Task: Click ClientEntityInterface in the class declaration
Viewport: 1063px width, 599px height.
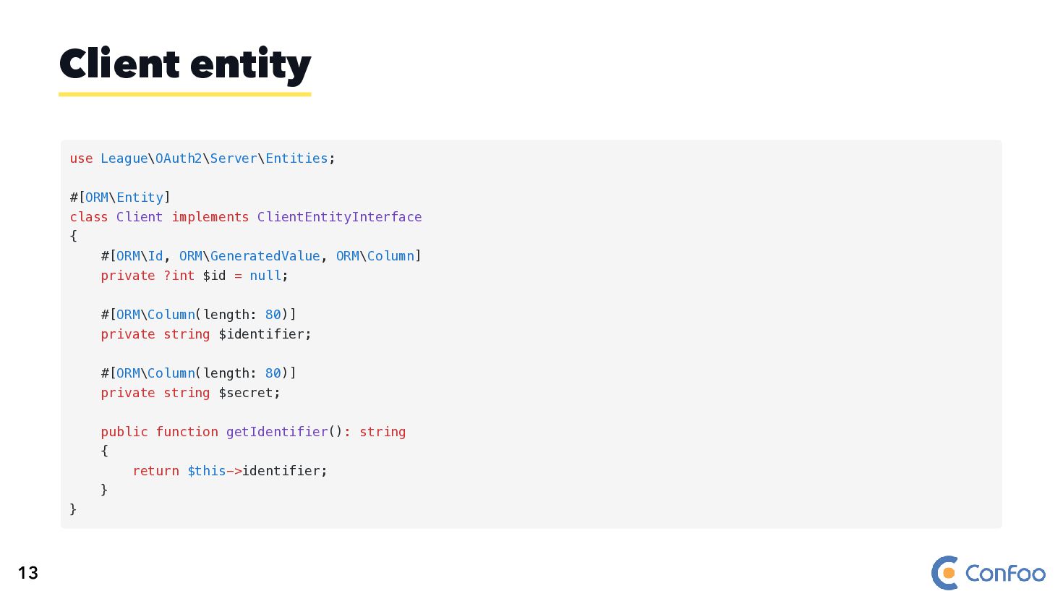Action: click(x=339, y=217)
